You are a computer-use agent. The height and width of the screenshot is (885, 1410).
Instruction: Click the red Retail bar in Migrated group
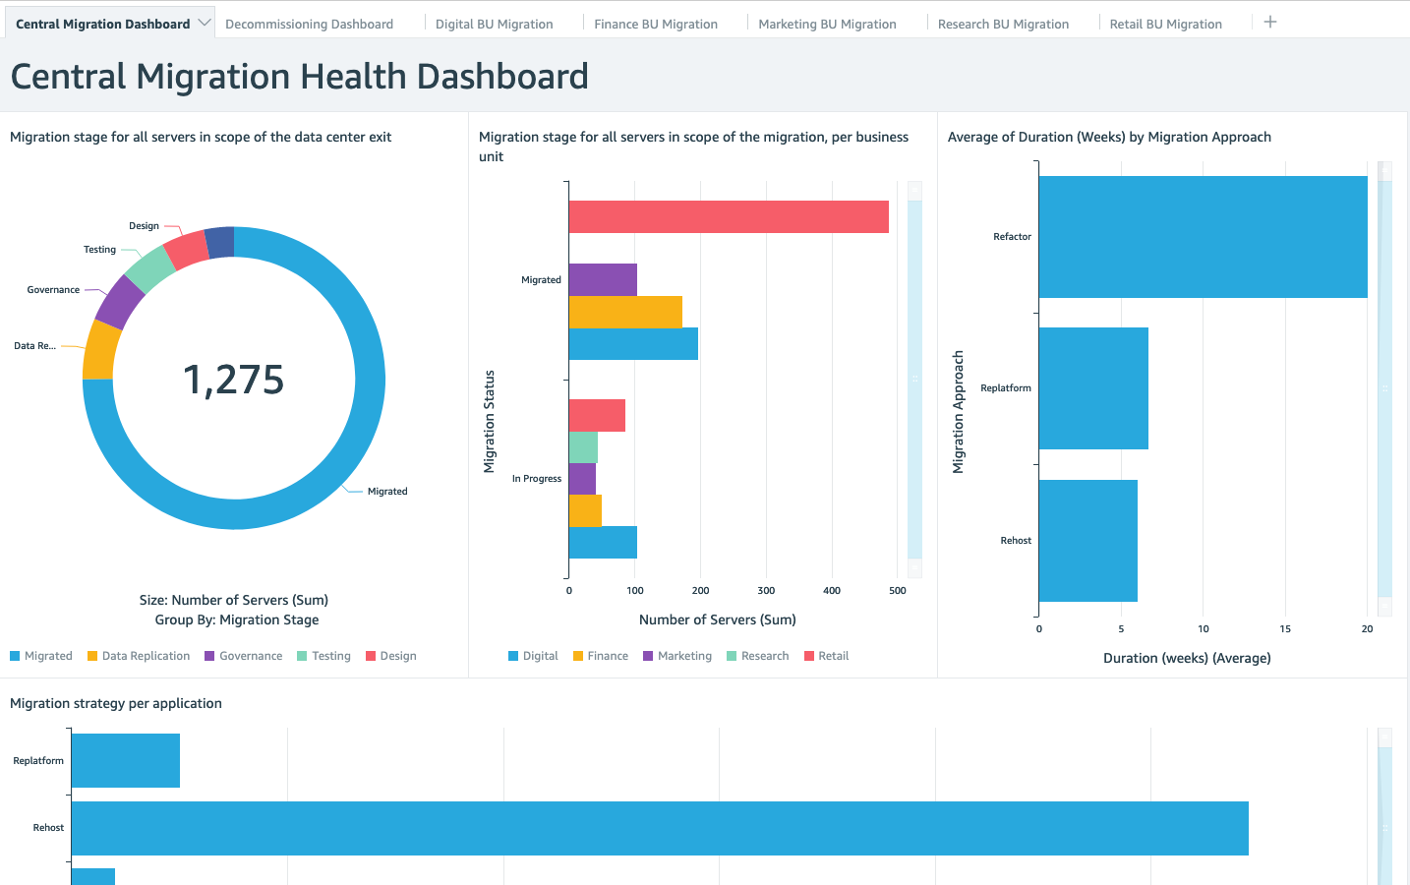click(728, 215)
